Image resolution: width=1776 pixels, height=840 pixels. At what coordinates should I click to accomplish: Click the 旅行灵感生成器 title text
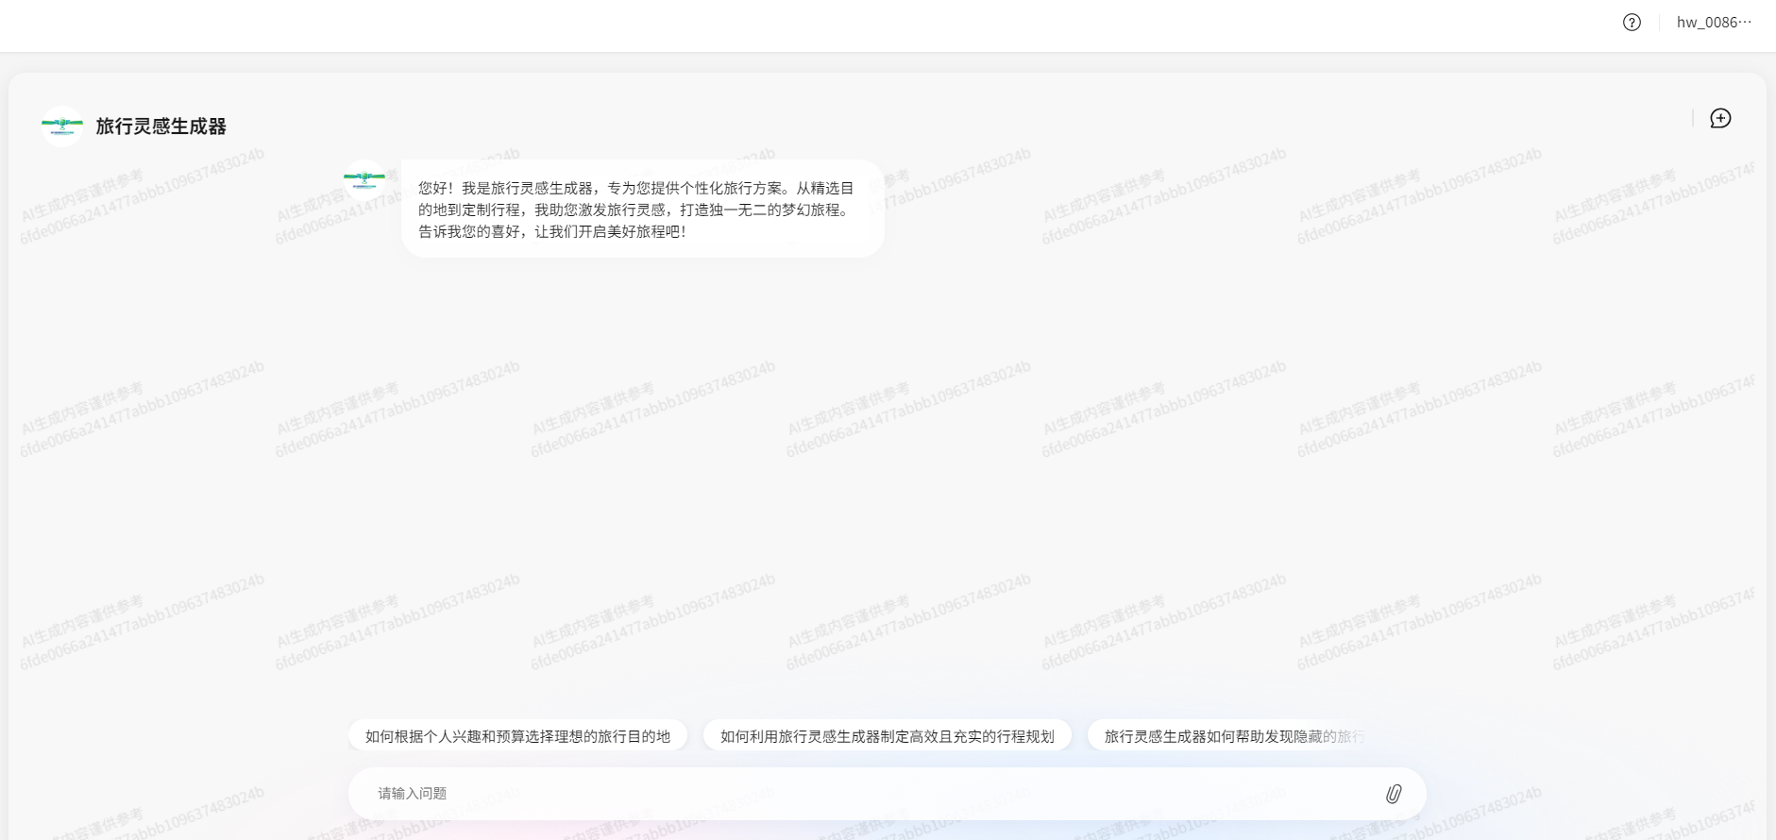click(161, 126)
